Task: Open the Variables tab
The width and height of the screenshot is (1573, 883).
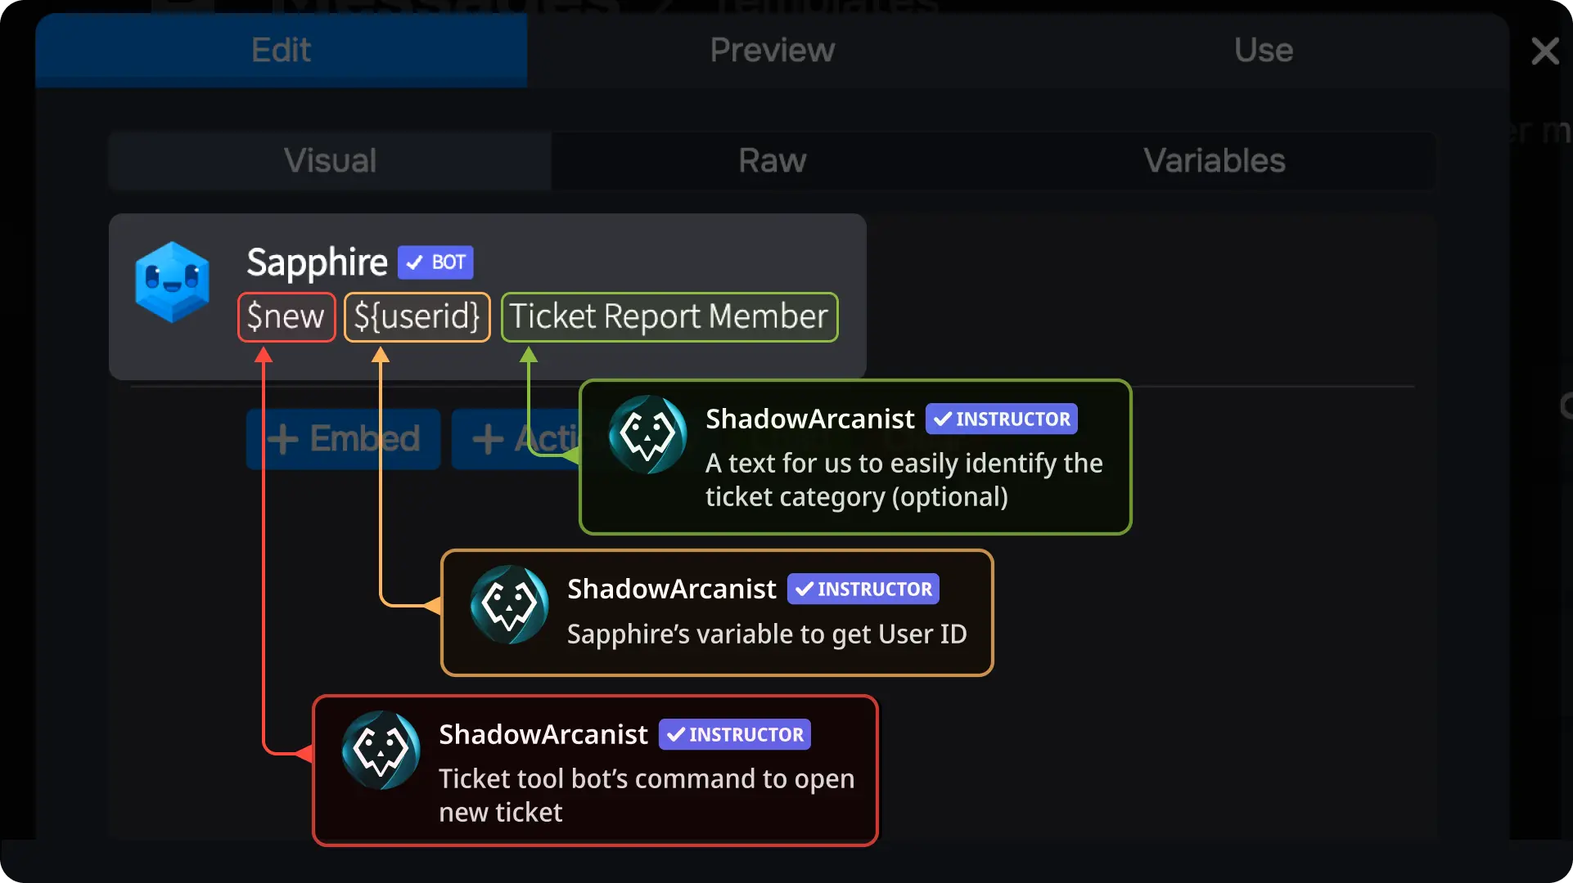Action: (1215, 160)
